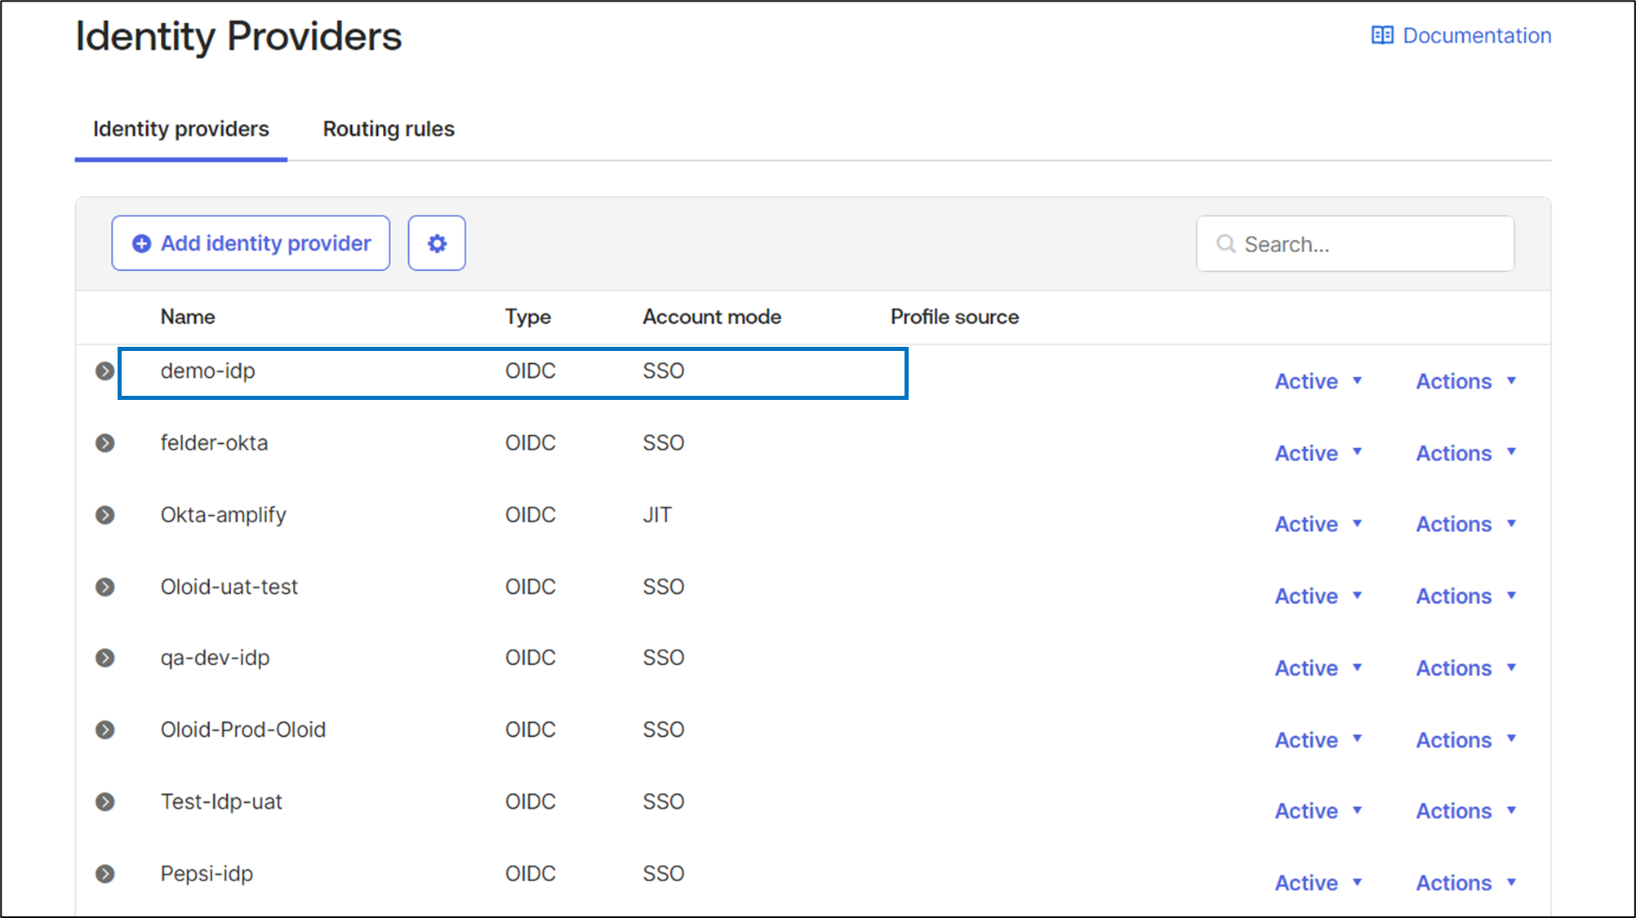Viewport: 1636px width, 918px height.
Task: Select the qa-dev-idp provider name
Action: (x=215, y=658)
